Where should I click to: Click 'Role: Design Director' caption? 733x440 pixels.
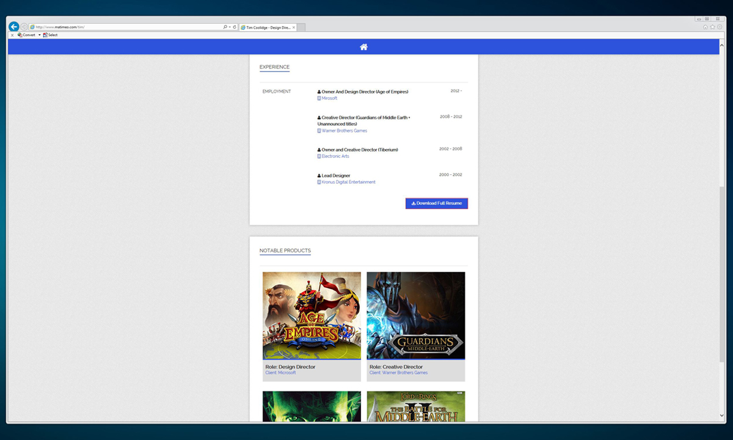290,367
